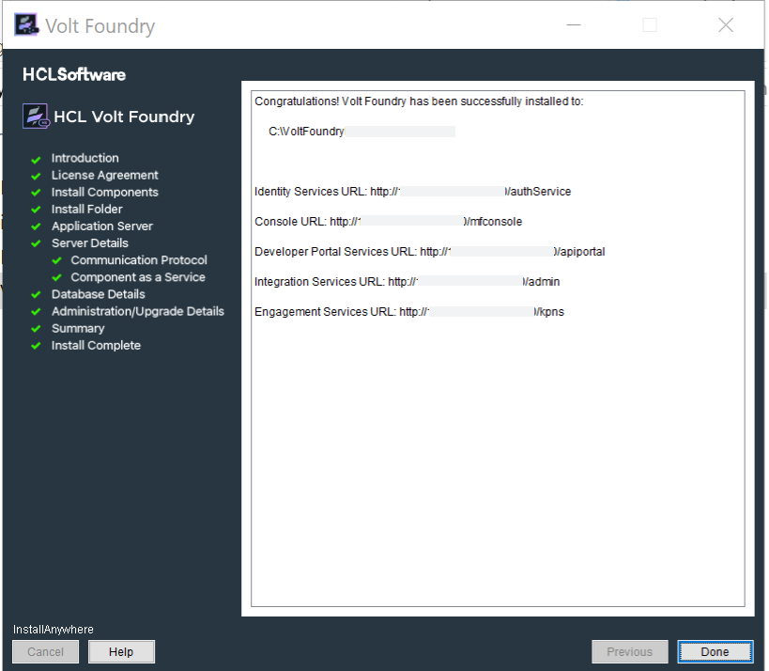Close the Volt Foundry installer window
The width and height of the screenshot is (769, 671).
[726, 25]
